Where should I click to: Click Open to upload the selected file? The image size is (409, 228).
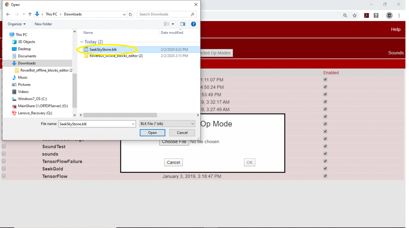152,133
